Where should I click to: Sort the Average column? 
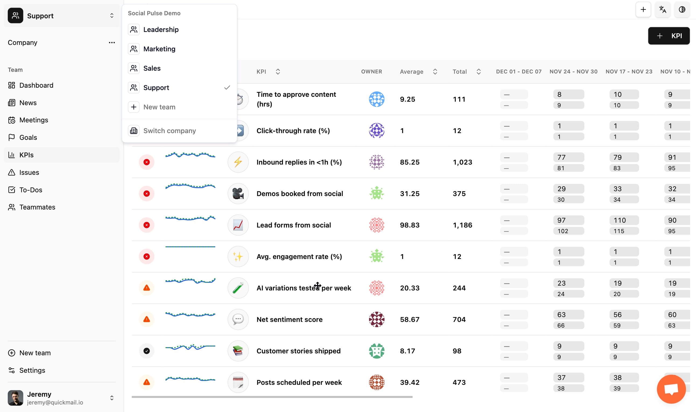[435, 71]
